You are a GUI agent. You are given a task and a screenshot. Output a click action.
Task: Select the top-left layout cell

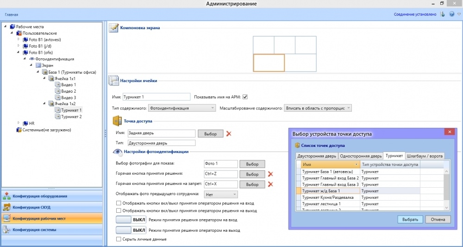tap(264, 45)
